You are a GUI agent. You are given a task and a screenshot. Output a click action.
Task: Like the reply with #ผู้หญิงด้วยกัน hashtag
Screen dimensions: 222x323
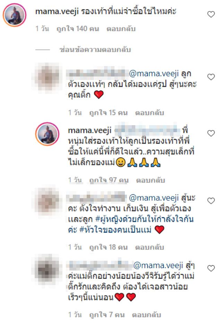coord(211,201)
